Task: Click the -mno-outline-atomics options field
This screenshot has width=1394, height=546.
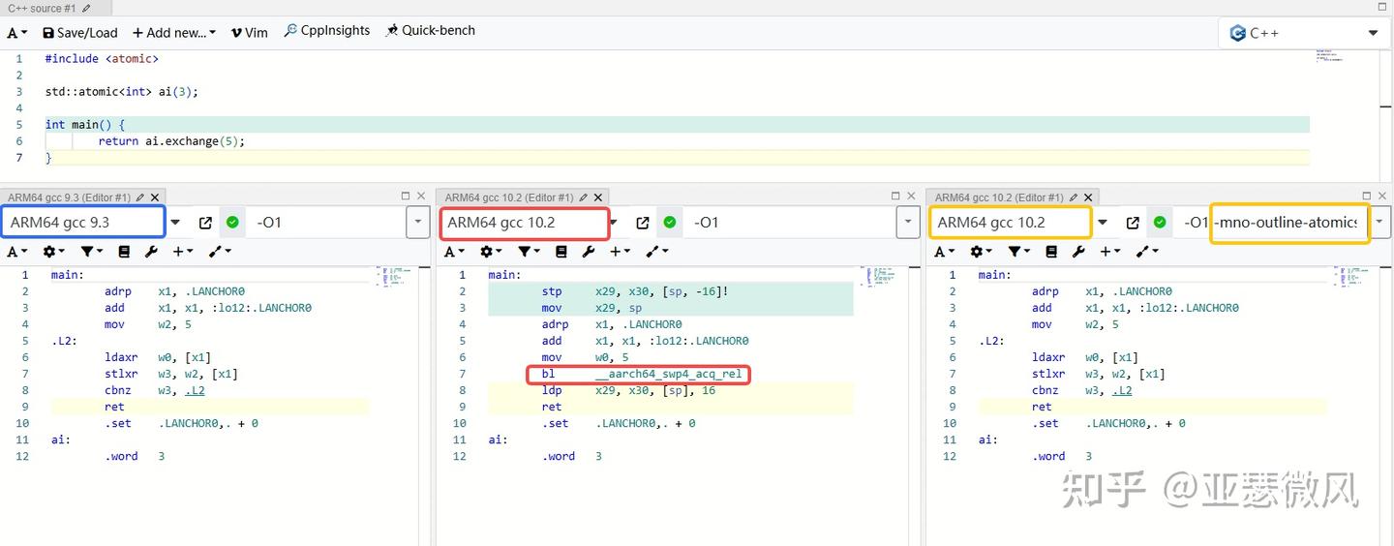Action: (x=1286, y=223)
